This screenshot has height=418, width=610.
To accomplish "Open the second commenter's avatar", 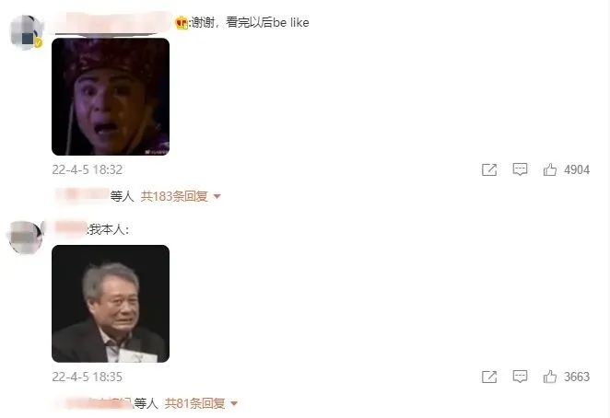I will [25, 238].
